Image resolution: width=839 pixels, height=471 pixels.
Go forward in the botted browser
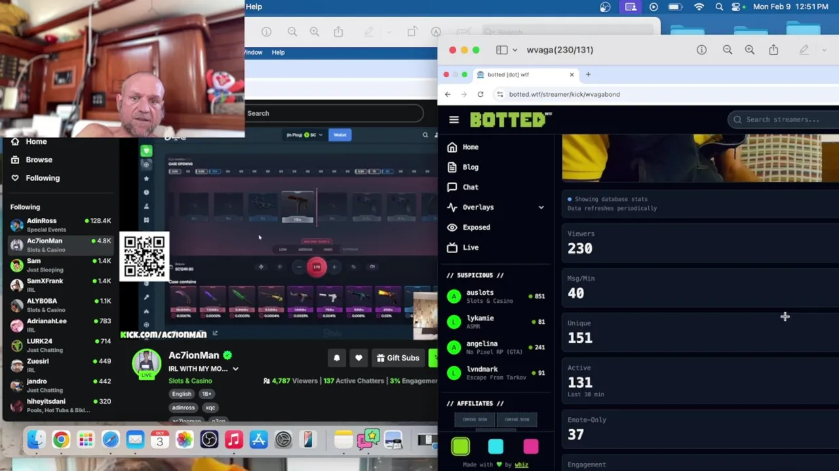(463, 94)
